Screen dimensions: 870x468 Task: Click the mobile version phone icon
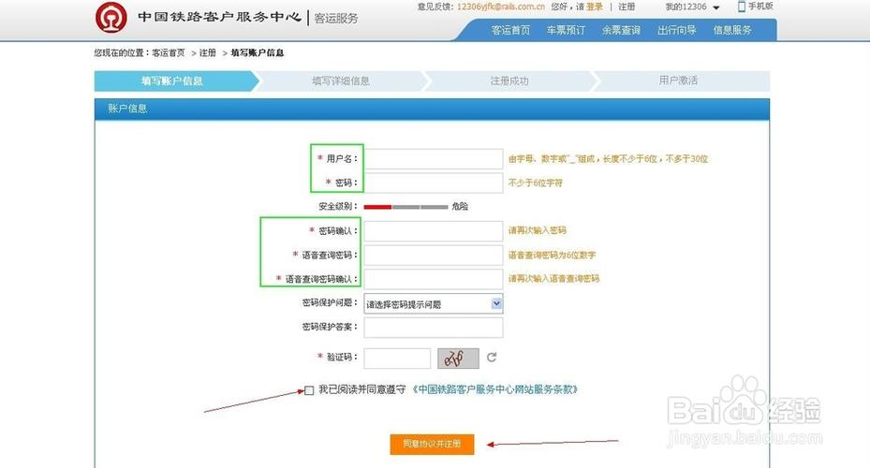[x=742, y=7]
